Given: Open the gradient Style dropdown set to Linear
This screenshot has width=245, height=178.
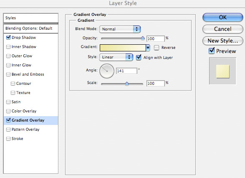Looking at the screenshot, I should click(x=116, y=57).
